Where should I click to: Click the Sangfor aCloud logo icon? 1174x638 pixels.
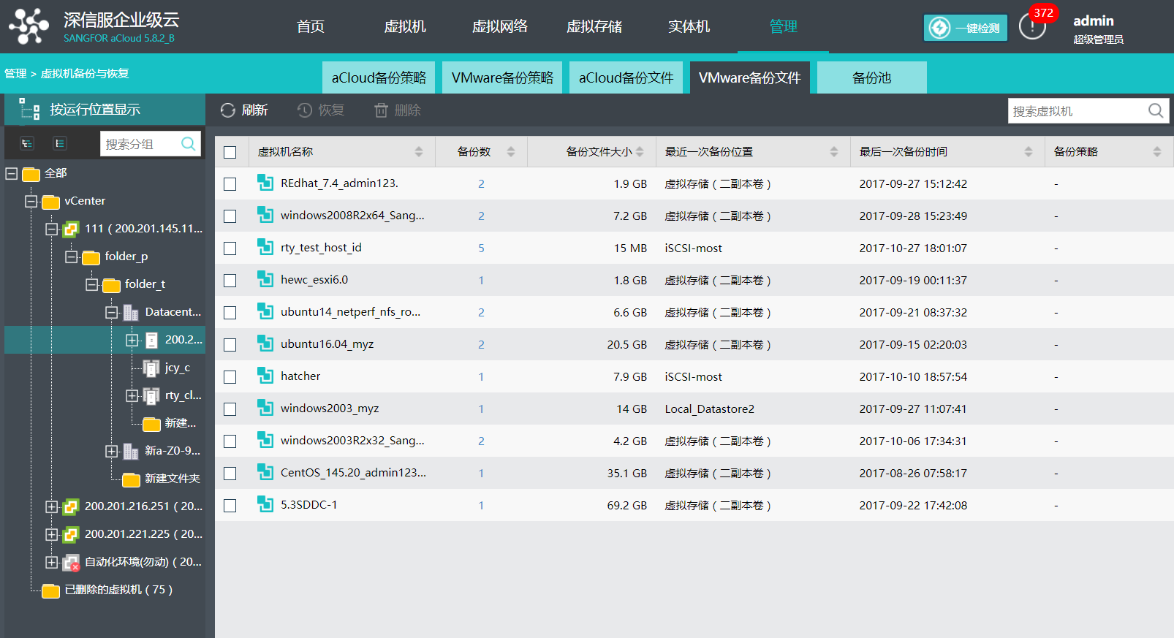point(29,26)
